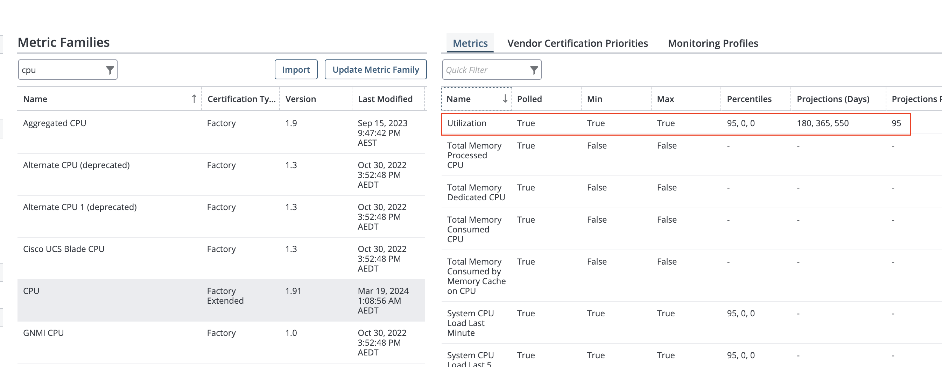Click the cpu filter text field
942x367 pixels.
pos(60,70)
